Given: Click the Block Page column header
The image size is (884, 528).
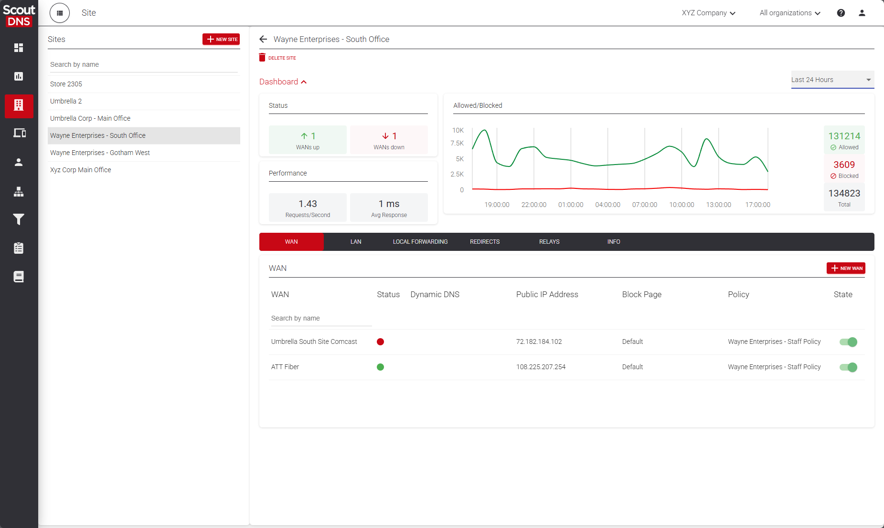Looking at the screenshot, I should tap(641, 294).
